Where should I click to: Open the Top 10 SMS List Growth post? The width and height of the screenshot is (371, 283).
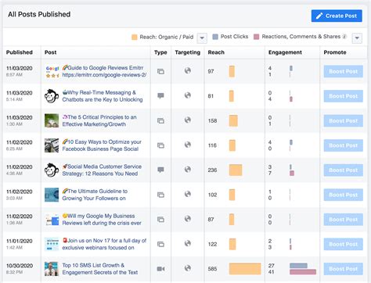coord(100,269)
